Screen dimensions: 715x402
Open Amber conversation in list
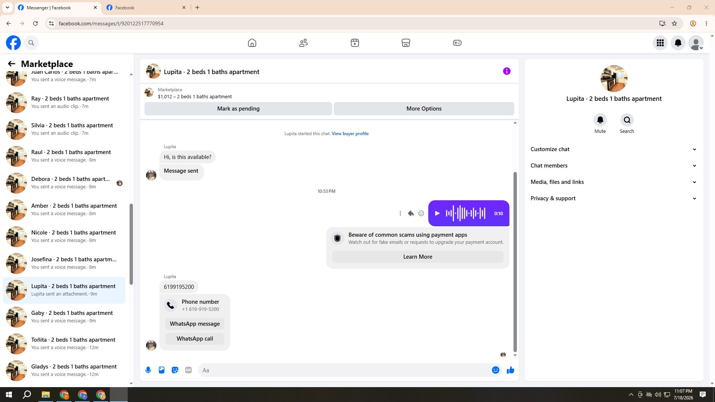pyautogui.click(x=64, y=210)
